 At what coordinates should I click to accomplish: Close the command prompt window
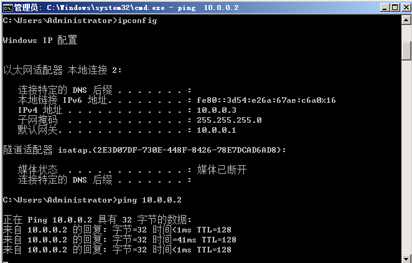point(406,7)
